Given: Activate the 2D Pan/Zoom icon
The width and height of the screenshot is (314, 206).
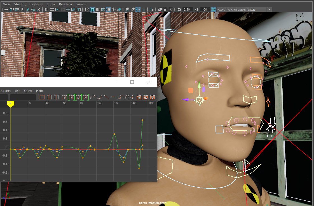Looking at the screenshot, I should pos(33,9).
